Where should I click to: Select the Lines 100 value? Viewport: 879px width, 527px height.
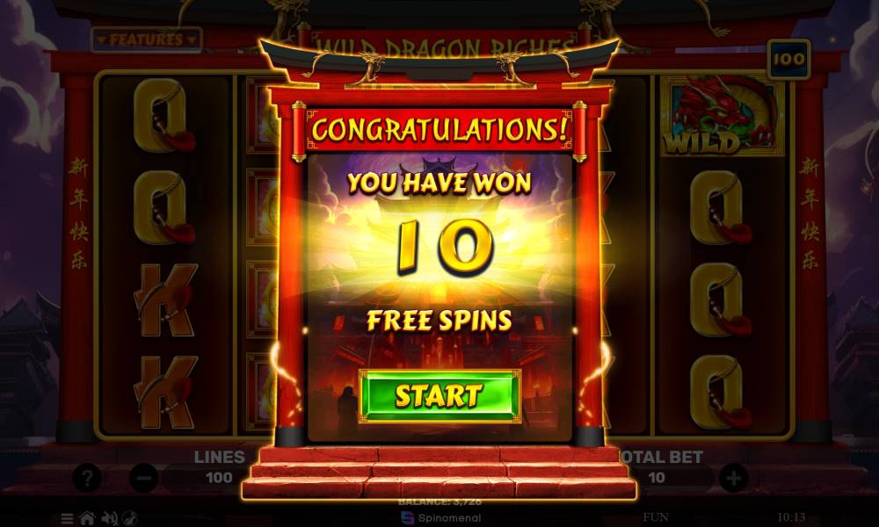click(x=219, y=478)
